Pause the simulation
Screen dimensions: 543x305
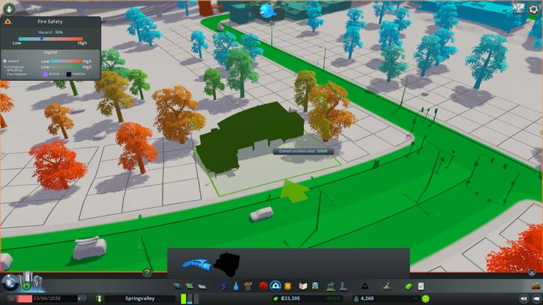(x=11, y=298)
